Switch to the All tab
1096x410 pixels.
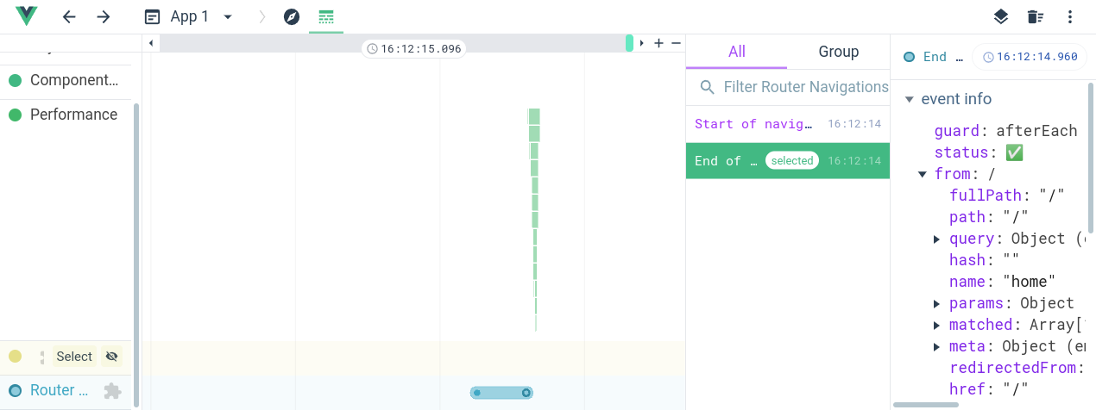(x=736, y=52)
